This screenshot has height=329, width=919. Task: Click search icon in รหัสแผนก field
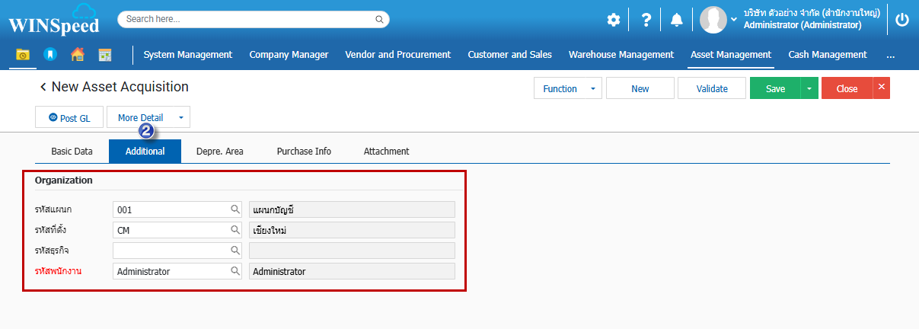click(235, 209)
